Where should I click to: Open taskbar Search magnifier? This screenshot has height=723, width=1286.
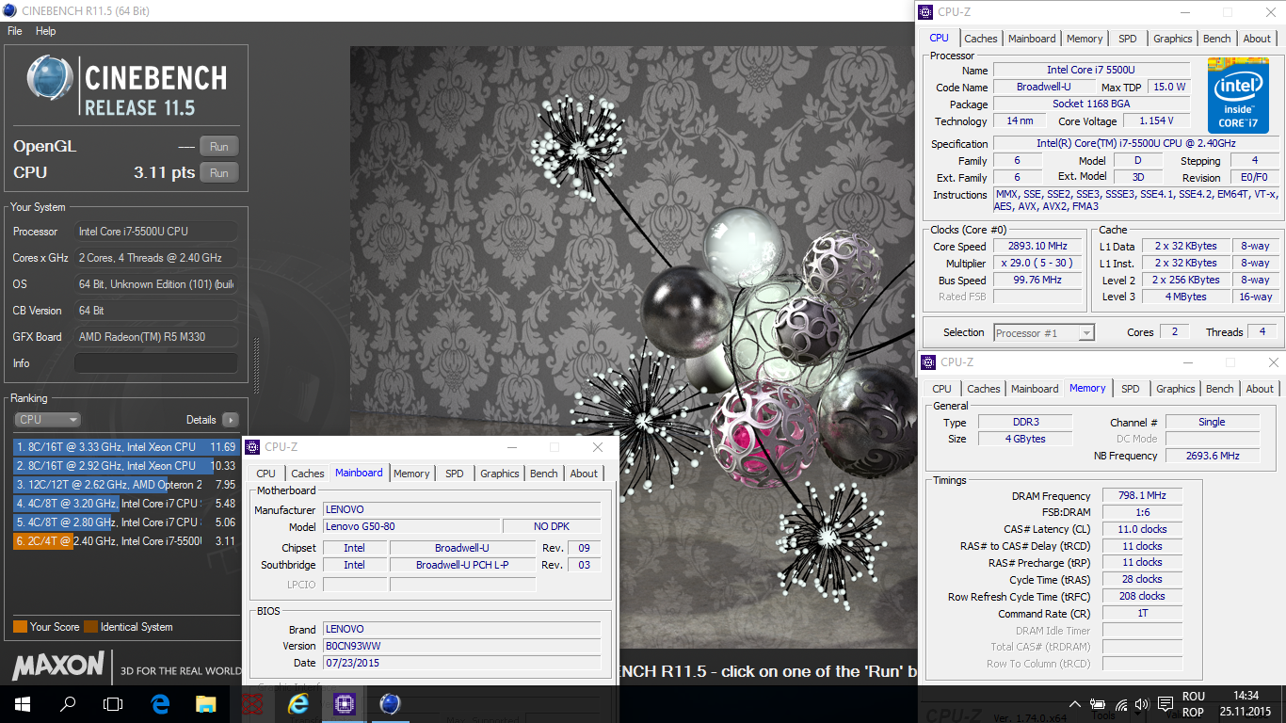pyautogui.click(x=68, y=703)
